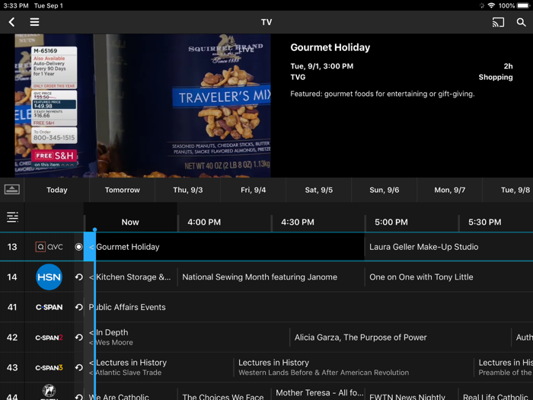Tap the restart icon on C-SPAN3 row
The height and width of the screenshot is (400, 533).
coord(79,368)
